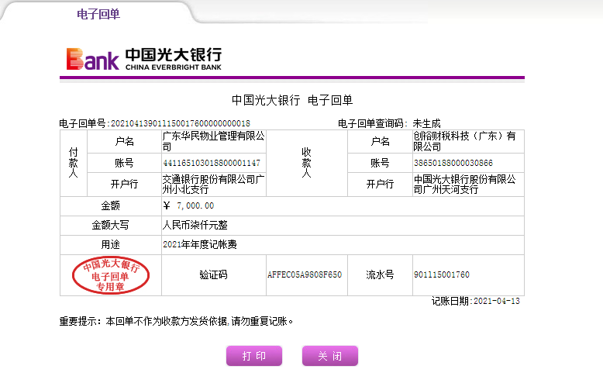603x390 pixels.
Task: Select payee bank 中国光大银行股份有限公司广州天河支行
Action: click(x=464, y=185)
